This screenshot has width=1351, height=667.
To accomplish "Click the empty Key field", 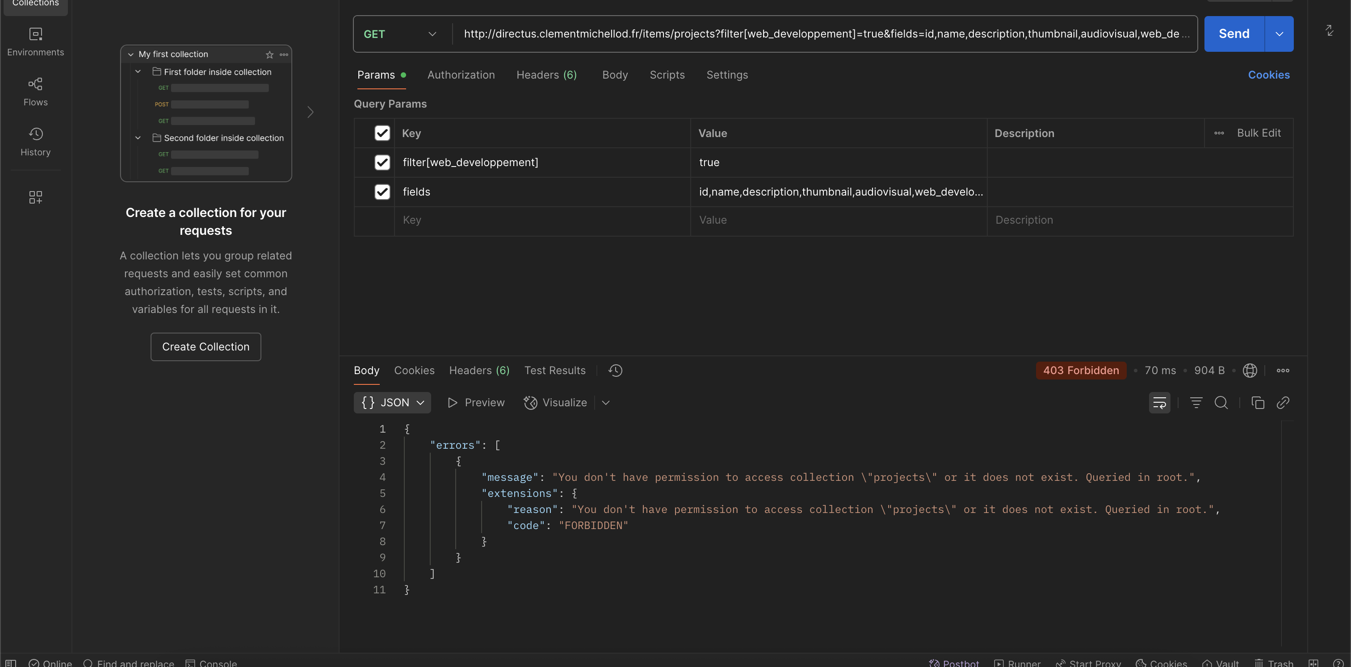I will [x=542, y=221].
